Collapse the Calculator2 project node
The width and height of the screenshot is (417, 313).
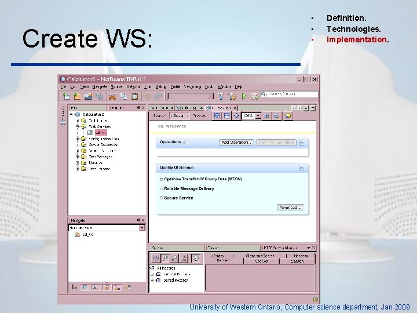click(71, 114)
